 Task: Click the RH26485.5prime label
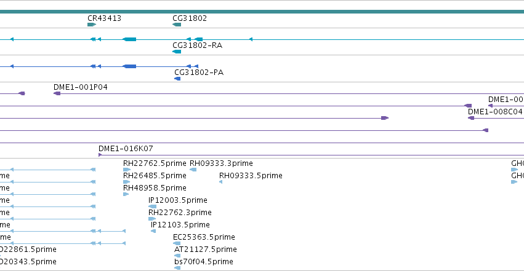click(155, 176)
